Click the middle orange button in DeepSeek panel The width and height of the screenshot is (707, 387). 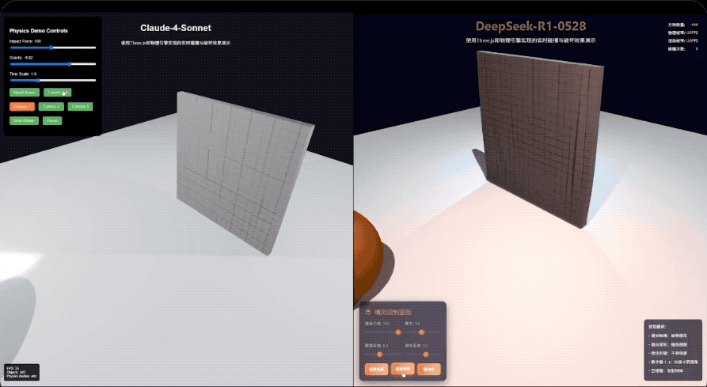pos(403,369)
